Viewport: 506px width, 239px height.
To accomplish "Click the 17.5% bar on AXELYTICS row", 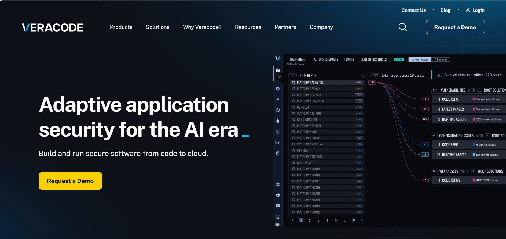I will (358, 83).
